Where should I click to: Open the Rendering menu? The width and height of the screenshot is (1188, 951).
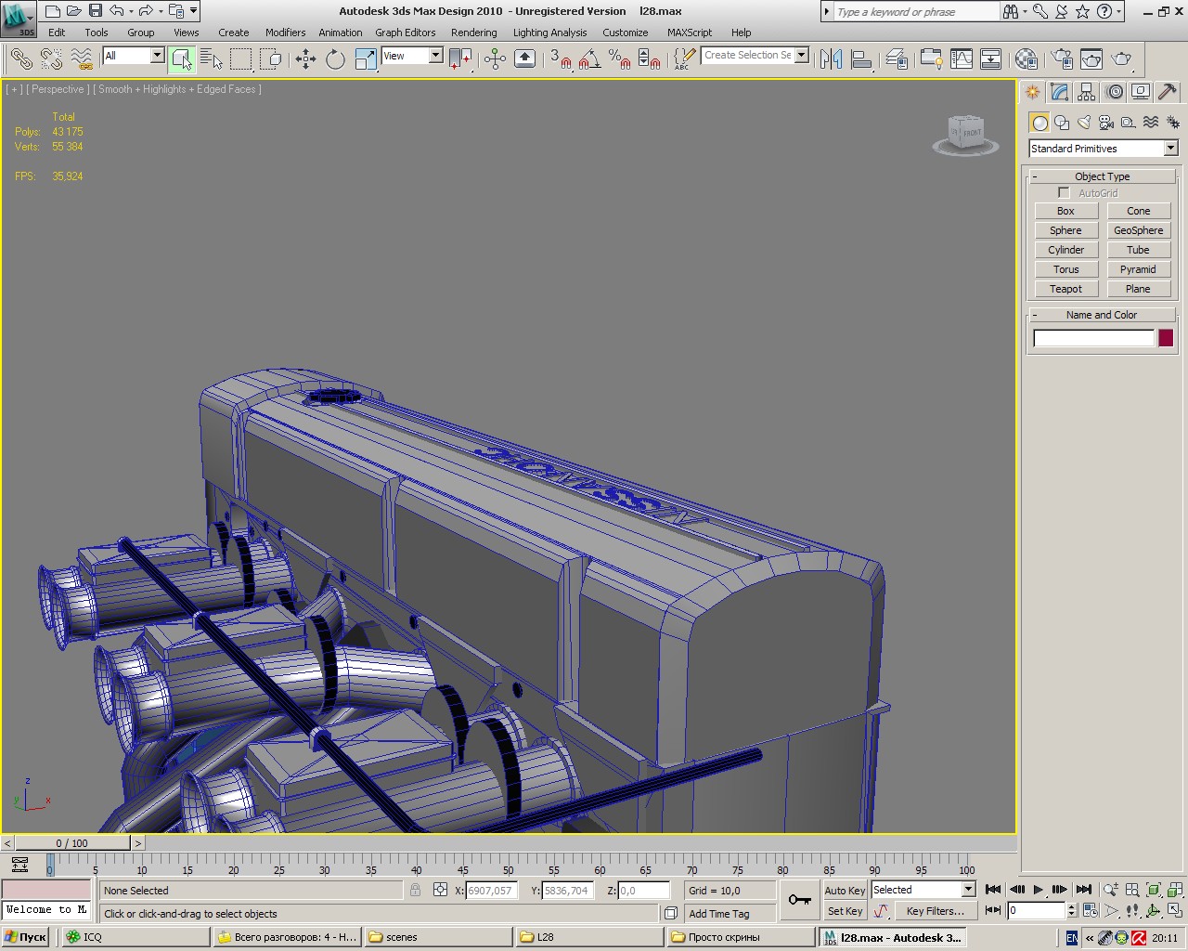click(x=473, y=33)
